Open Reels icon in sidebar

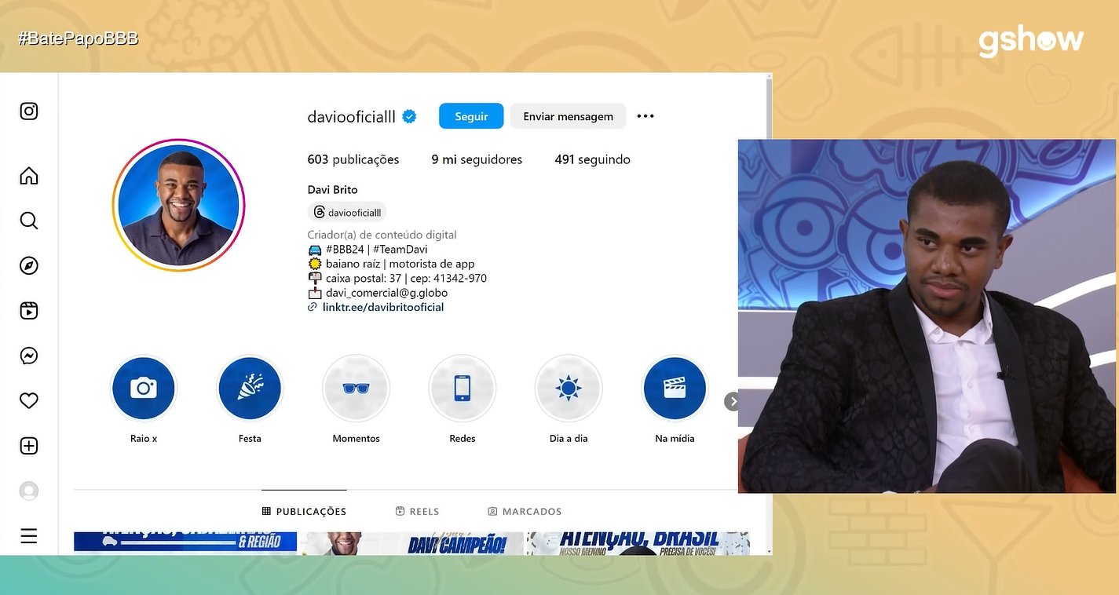[x=29, y=311]
